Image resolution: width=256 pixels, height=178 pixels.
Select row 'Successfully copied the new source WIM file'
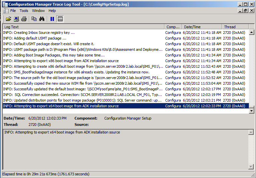126,83
